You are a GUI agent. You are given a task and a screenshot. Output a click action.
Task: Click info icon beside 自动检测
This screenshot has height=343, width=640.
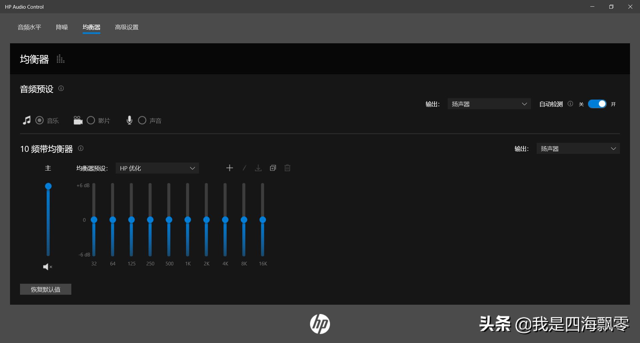[570, 104]
